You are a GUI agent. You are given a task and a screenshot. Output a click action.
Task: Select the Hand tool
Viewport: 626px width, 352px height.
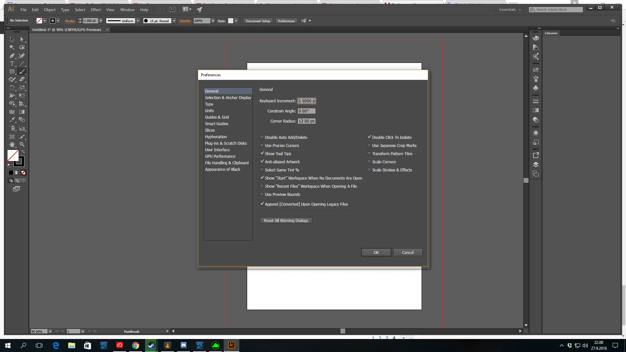[12, 144]
